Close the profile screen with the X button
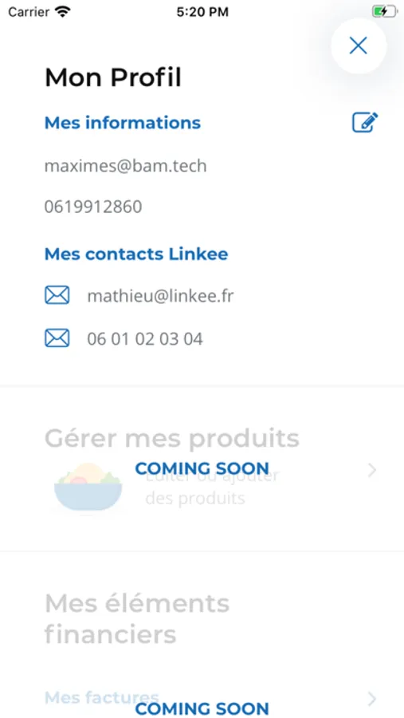Image resolution: width=404 pixels, height=718 pixels. tap(359, 45)
